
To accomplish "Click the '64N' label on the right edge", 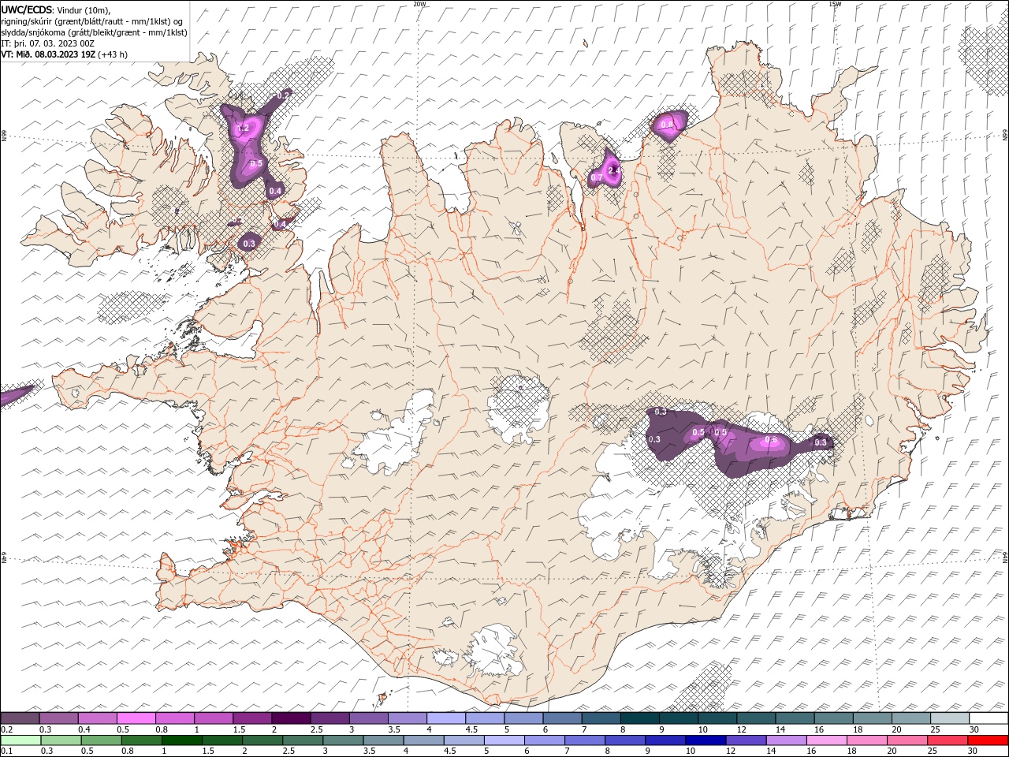I will coord(1005,556).
